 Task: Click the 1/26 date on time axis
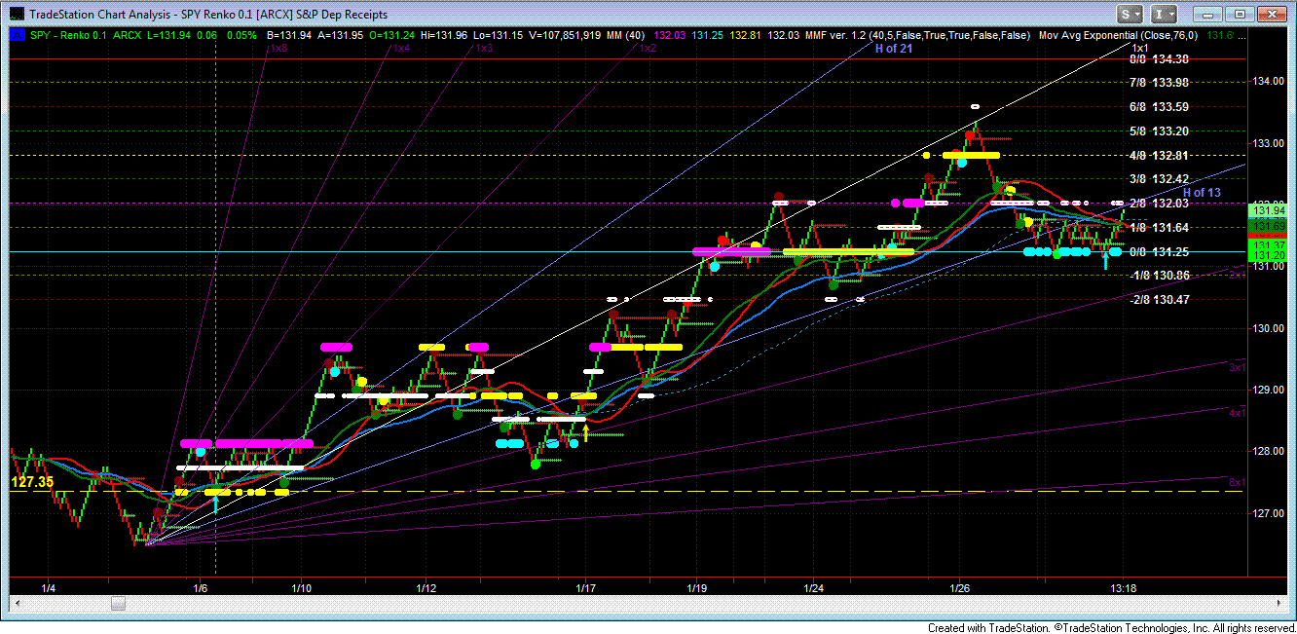(x=960, y=588)
